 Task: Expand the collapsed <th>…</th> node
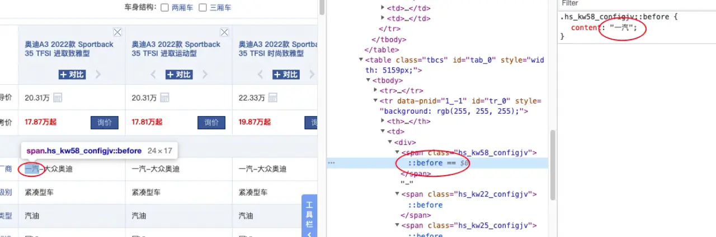tap(383, 122)
